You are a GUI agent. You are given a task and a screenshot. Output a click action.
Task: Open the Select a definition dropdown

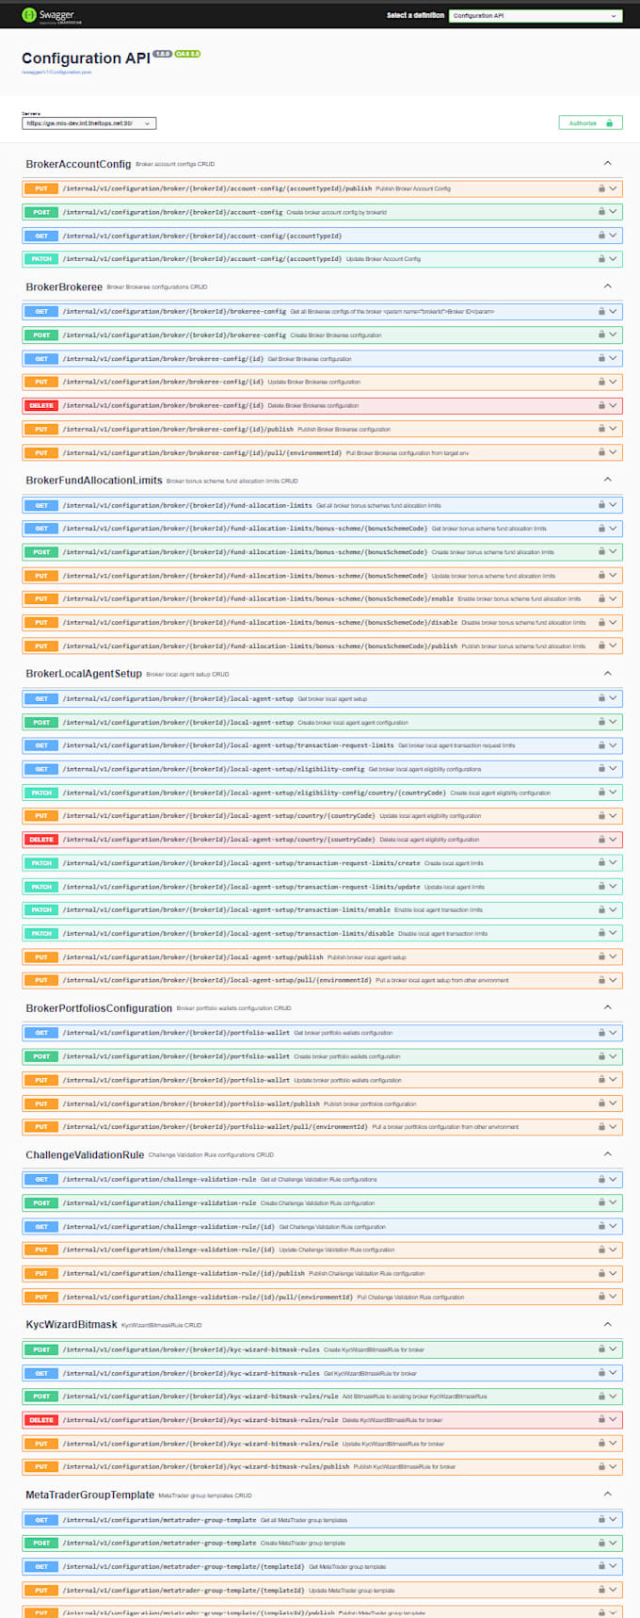(x=535, y=15)
